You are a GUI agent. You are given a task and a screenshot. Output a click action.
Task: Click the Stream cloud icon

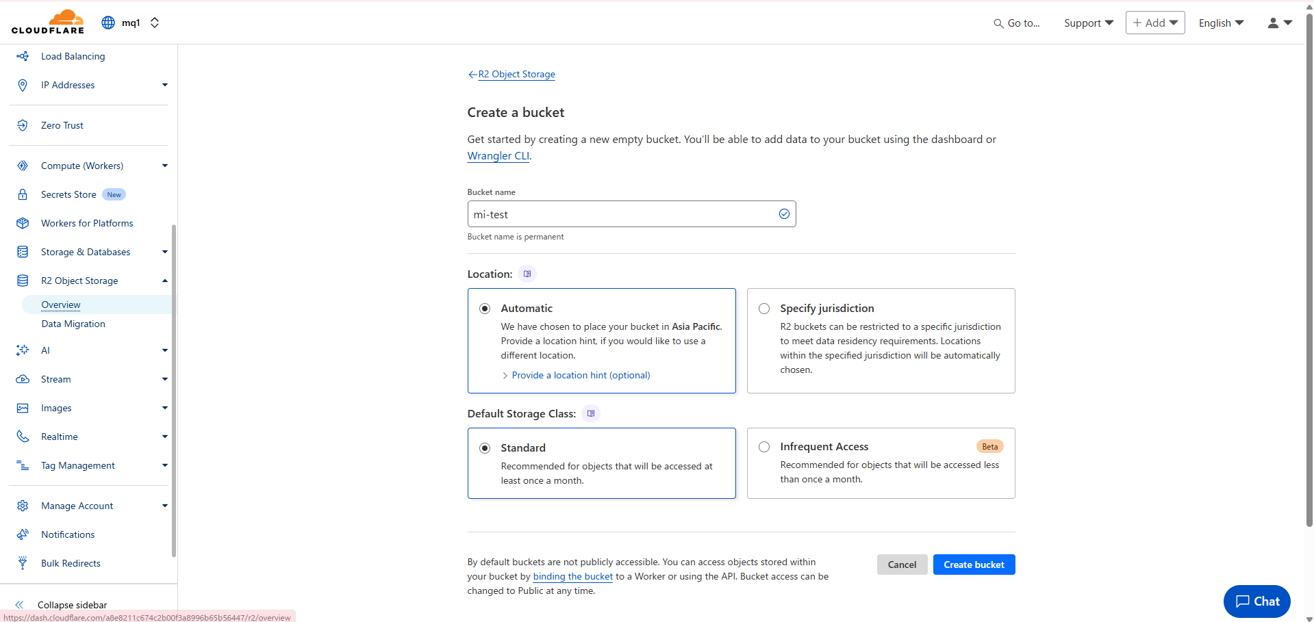pyautogui.click(x=23, y=379)
